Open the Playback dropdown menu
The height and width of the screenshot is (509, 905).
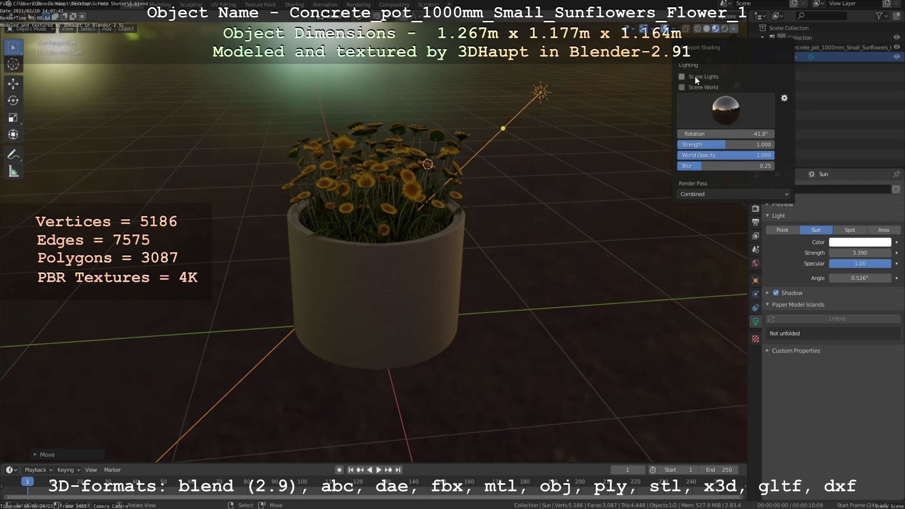[38, 470]
